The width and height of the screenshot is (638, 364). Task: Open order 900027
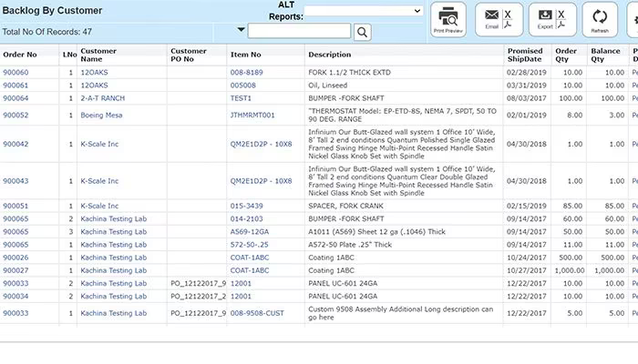tap(15, 270)
